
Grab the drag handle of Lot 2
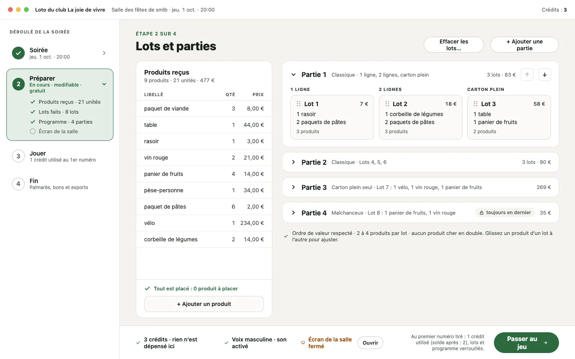(x=387, y=104)
